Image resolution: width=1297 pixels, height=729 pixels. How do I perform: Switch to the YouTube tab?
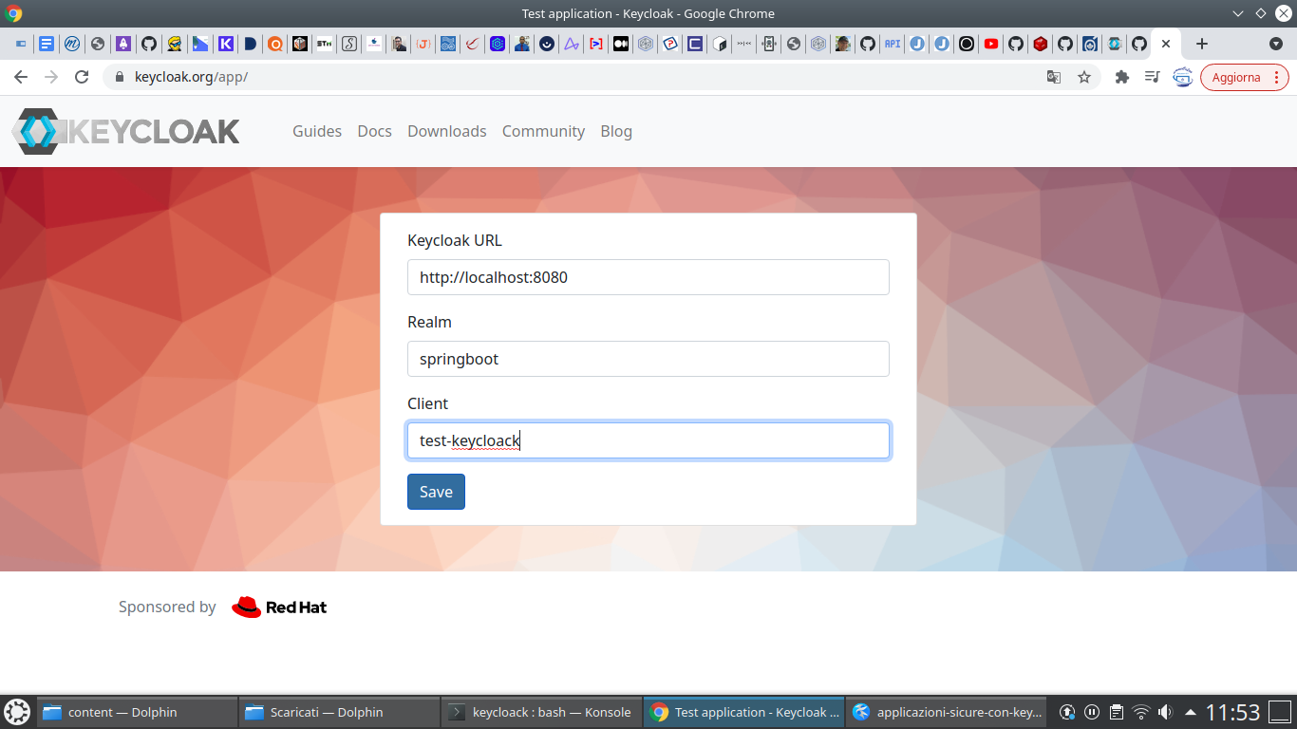(x=991, y=44)
